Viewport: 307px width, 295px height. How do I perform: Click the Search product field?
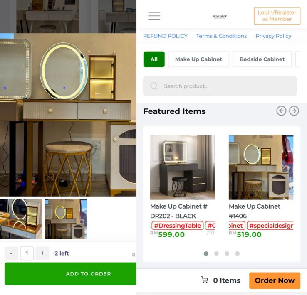pos(220,86)
